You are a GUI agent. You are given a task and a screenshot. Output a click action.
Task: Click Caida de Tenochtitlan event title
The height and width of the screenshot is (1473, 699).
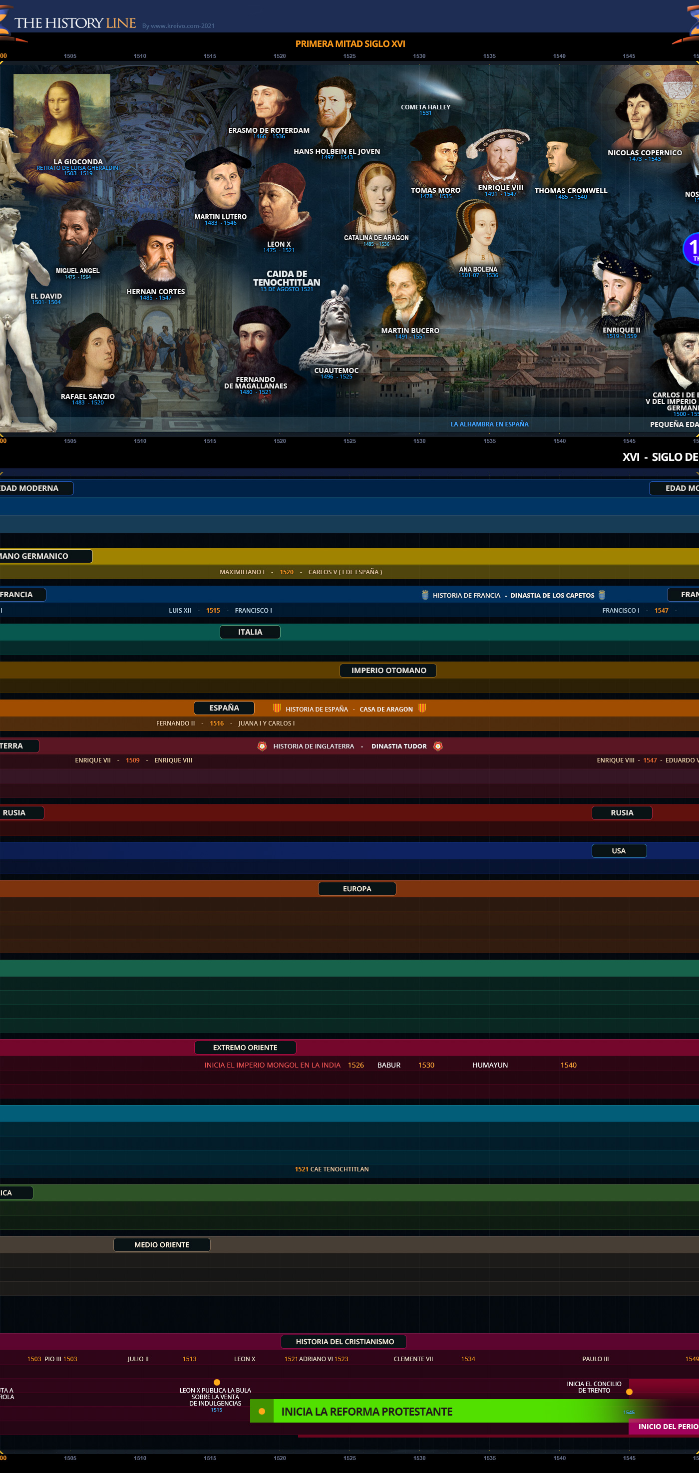pos(287,278)
